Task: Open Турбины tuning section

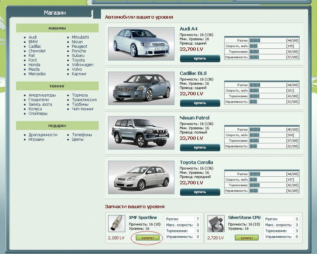Action: tap(80, 105)
